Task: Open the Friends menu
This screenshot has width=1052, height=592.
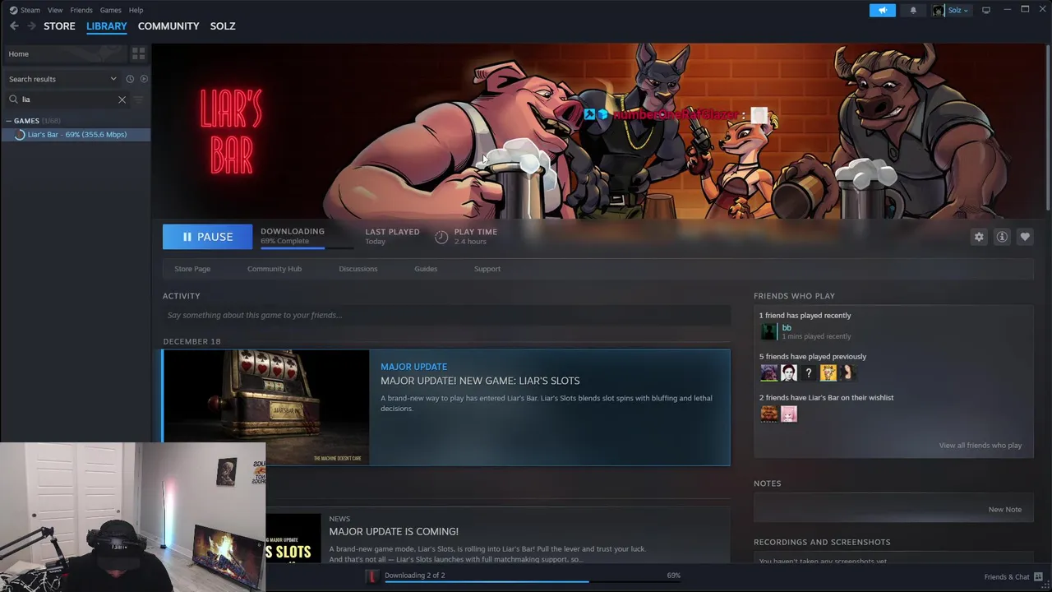Action: click(x=81, y=10)
